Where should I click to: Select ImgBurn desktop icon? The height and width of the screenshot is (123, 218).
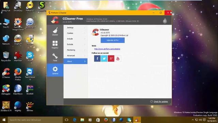(18, 40)
